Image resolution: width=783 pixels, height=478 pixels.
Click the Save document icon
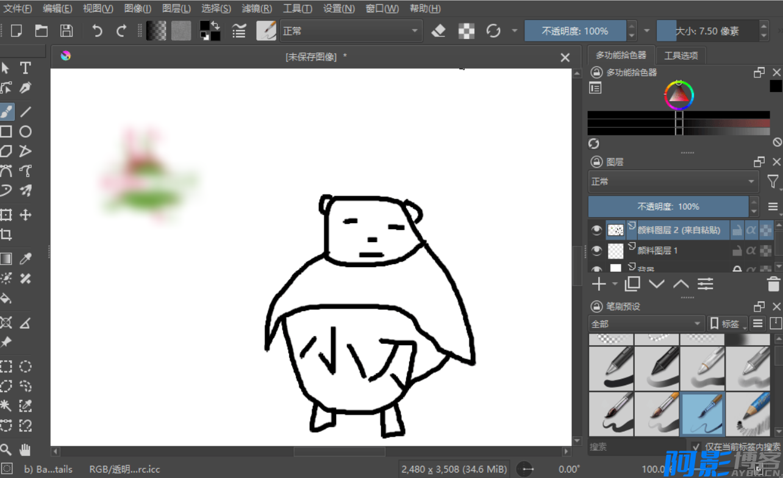66,31
